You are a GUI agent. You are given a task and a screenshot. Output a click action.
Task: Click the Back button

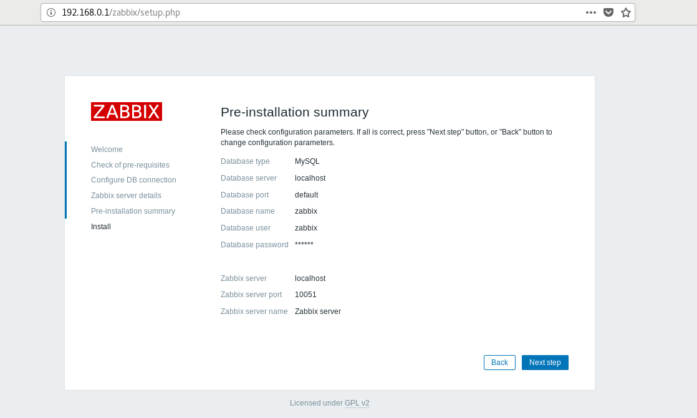(499, 363)
